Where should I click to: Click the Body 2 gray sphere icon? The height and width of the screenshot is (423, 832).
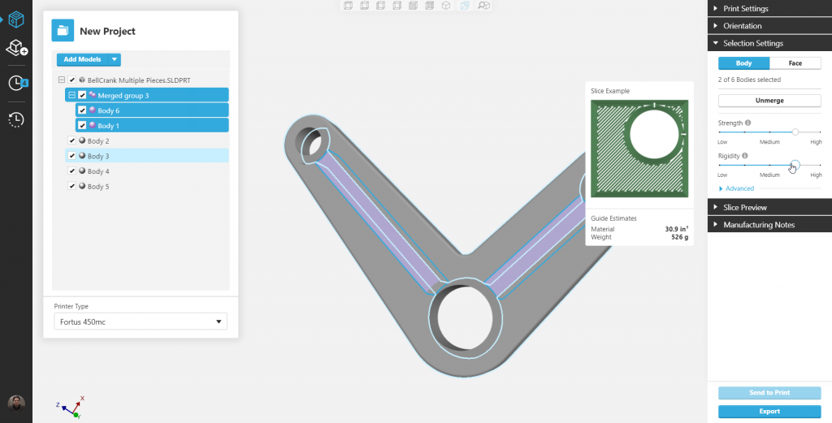coord(82,140)
